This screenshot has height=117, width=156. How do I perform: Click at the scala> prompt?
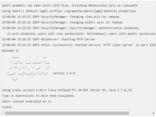pos(7,107)
